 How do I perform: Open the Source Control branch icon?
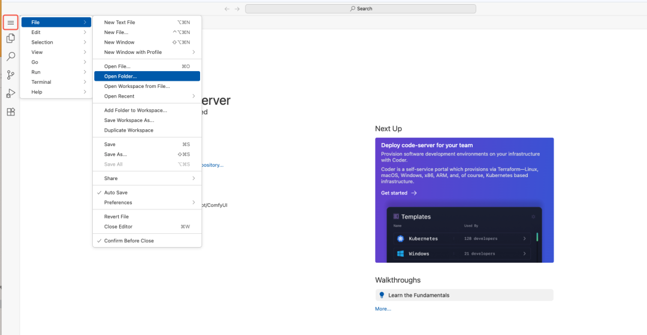coord(11,75)
